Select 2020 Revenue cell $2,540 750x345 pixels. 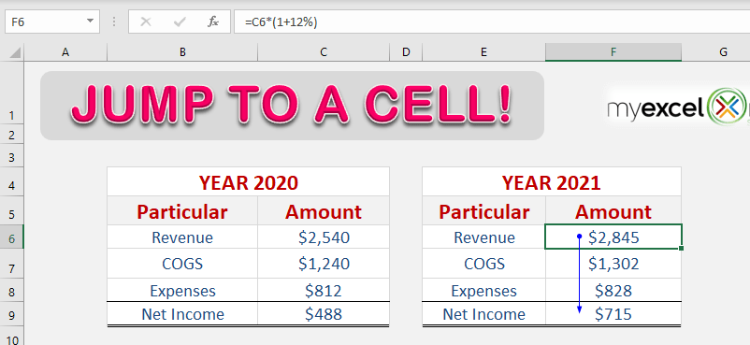pyautogui.click(x=324, y=237)
